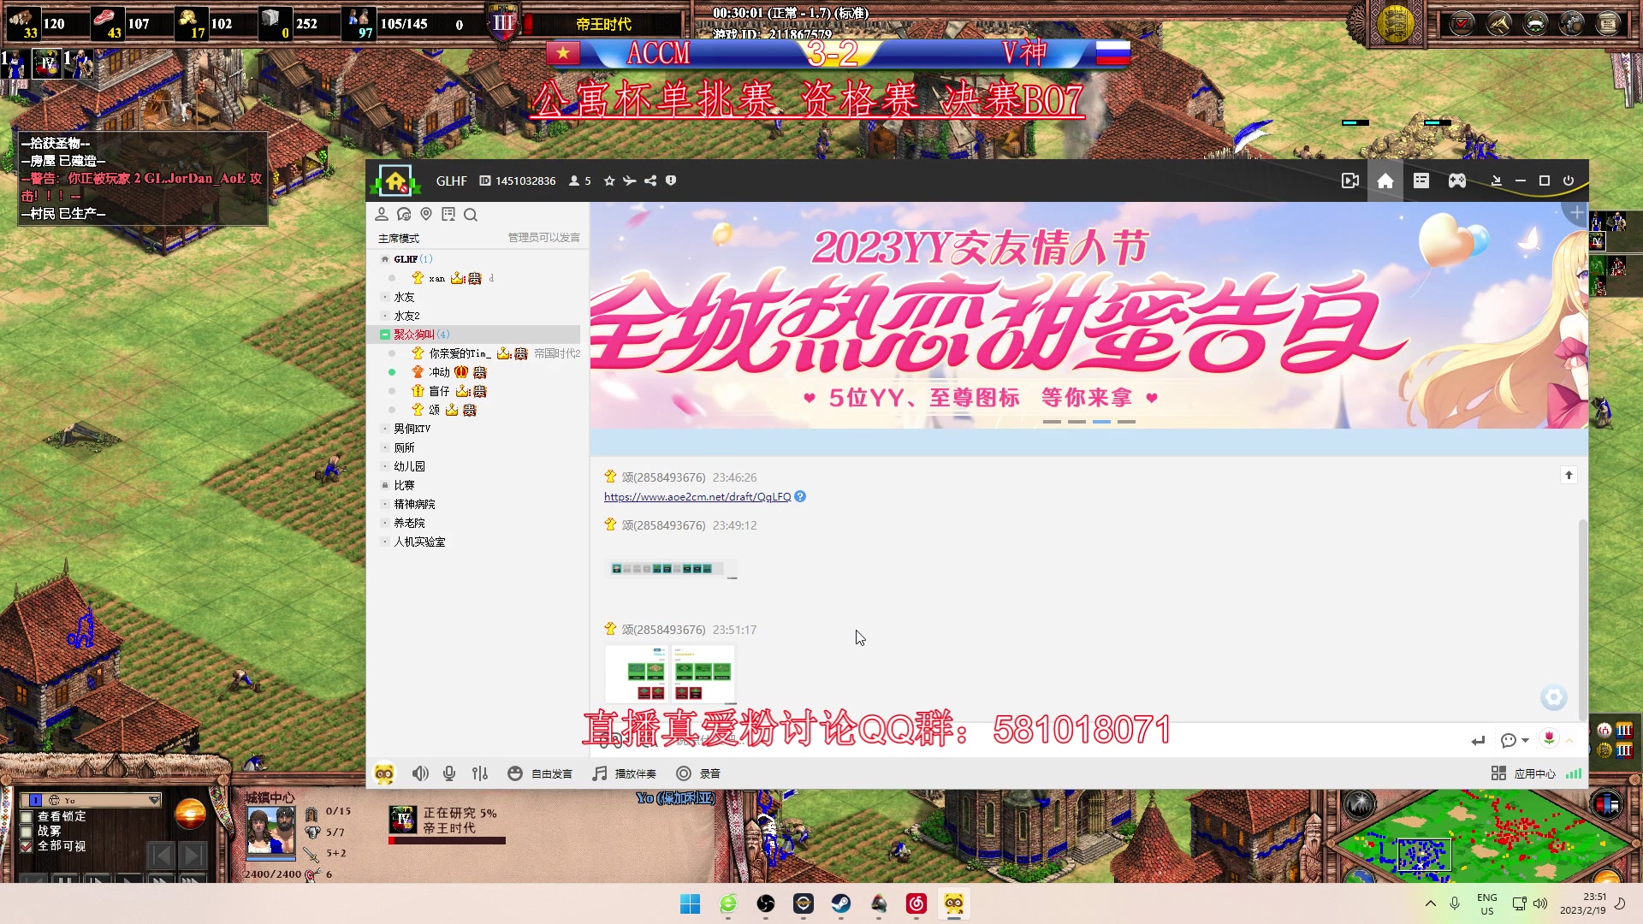Click the send enter arrow icon in the chat input

pyautogui.click(x=1478, y=741)
